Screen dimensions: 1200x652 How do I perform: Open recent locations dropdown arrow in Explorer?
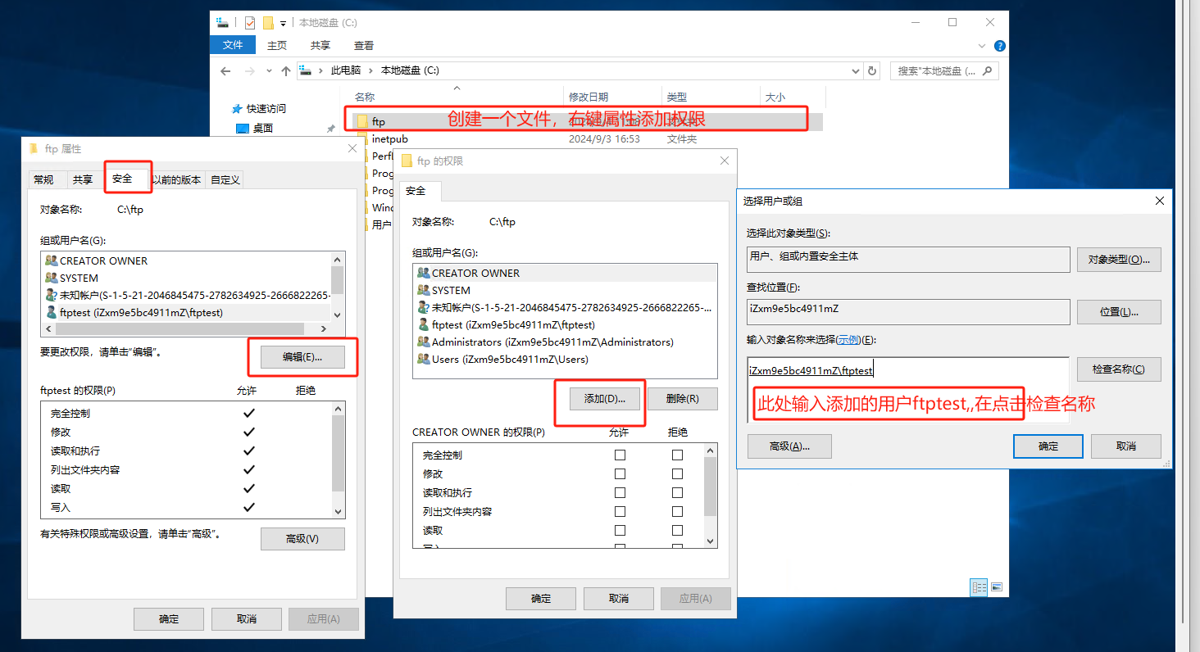(270, 71)
